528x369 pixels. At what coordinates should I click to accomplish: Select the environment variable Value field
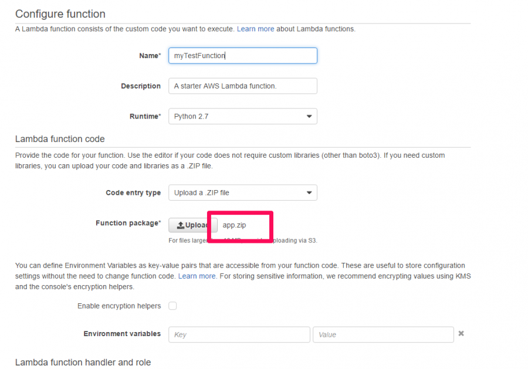tap(383, 334)
